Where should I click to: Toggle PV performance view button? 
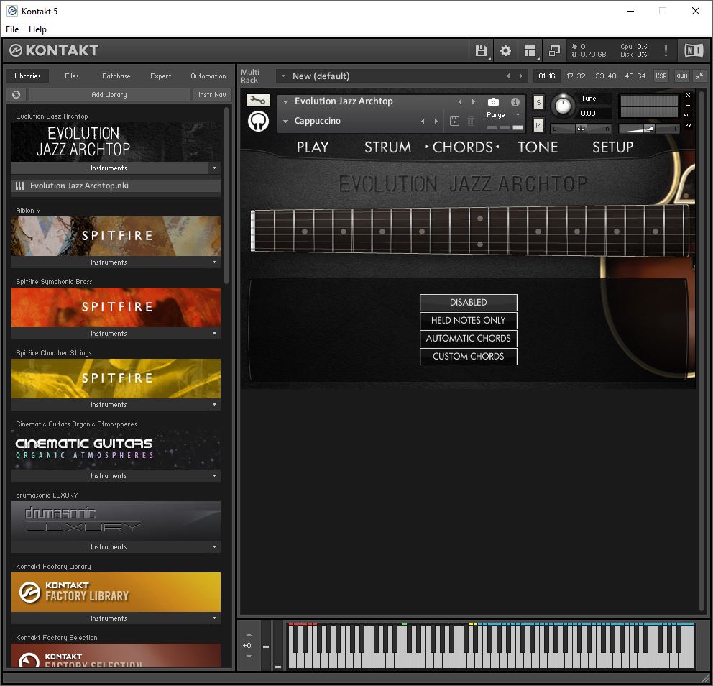688,125
